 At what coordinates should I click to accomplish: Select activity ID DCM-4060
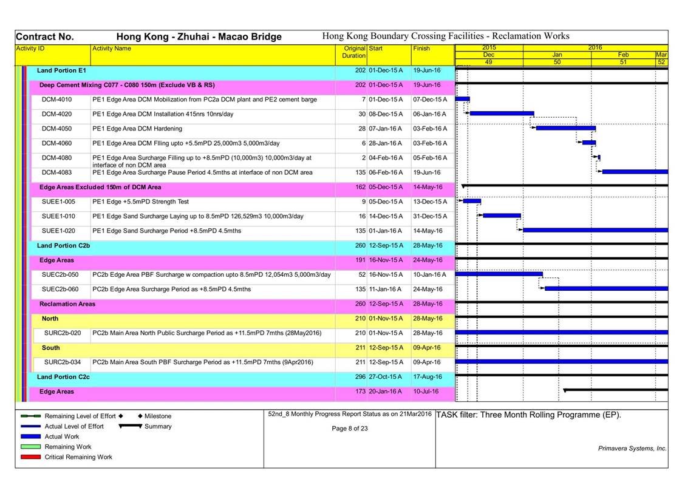[56, 143]
